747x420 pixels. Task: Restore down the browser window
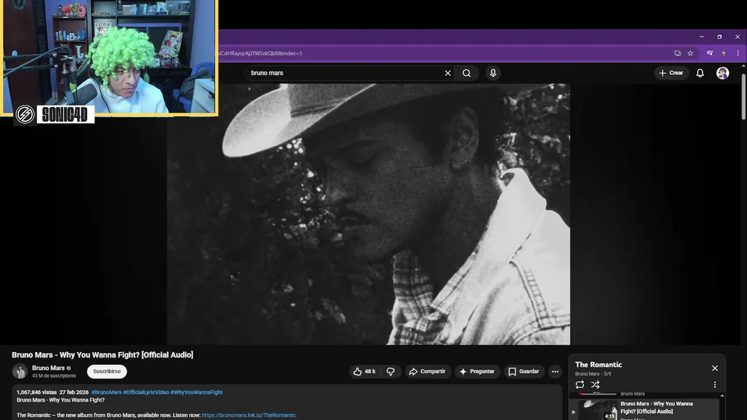point(720,37)
